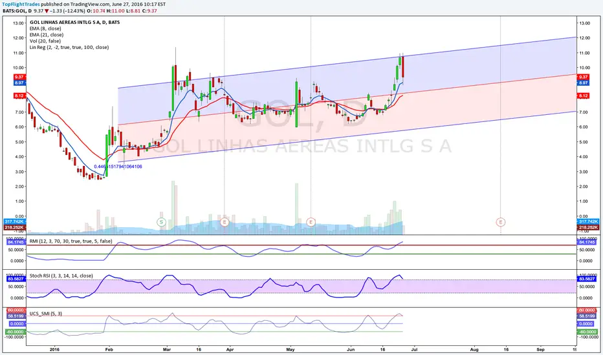The height and width of the screenshot is (355, 603).
Task: Open the TopFlightTrades author link
Action: click(21, 5)
